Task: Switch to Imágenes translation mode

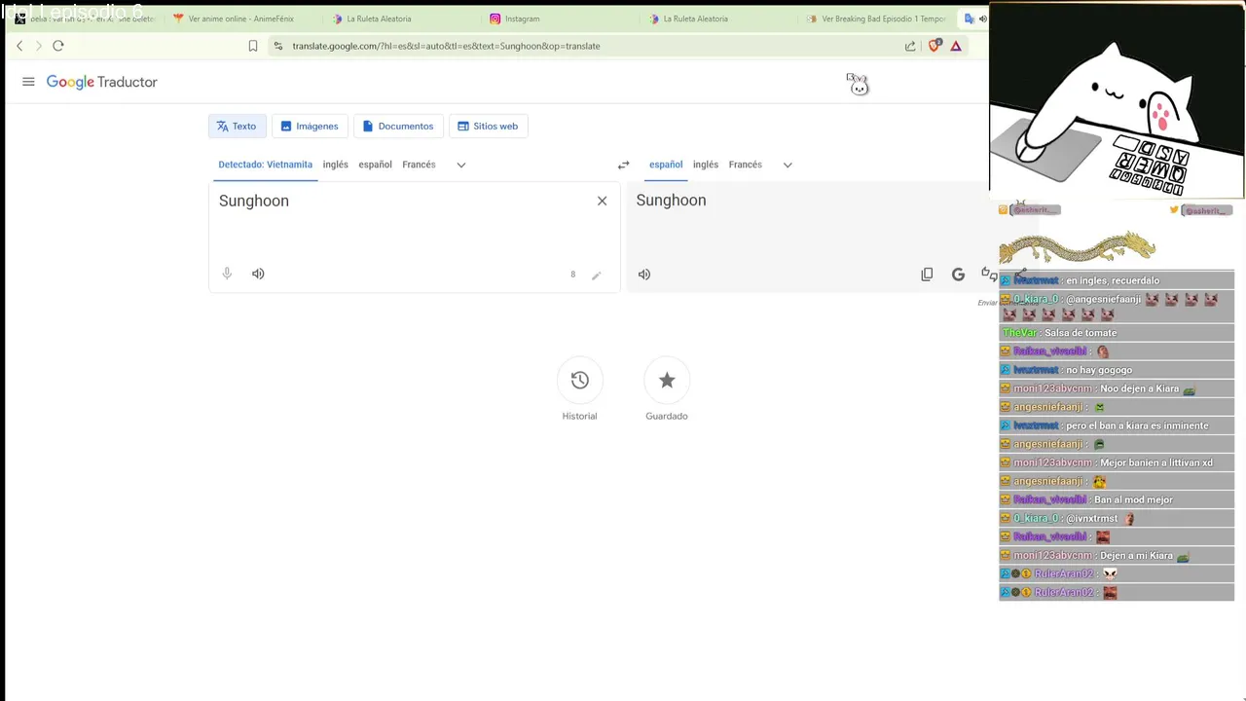Action: 310,126
